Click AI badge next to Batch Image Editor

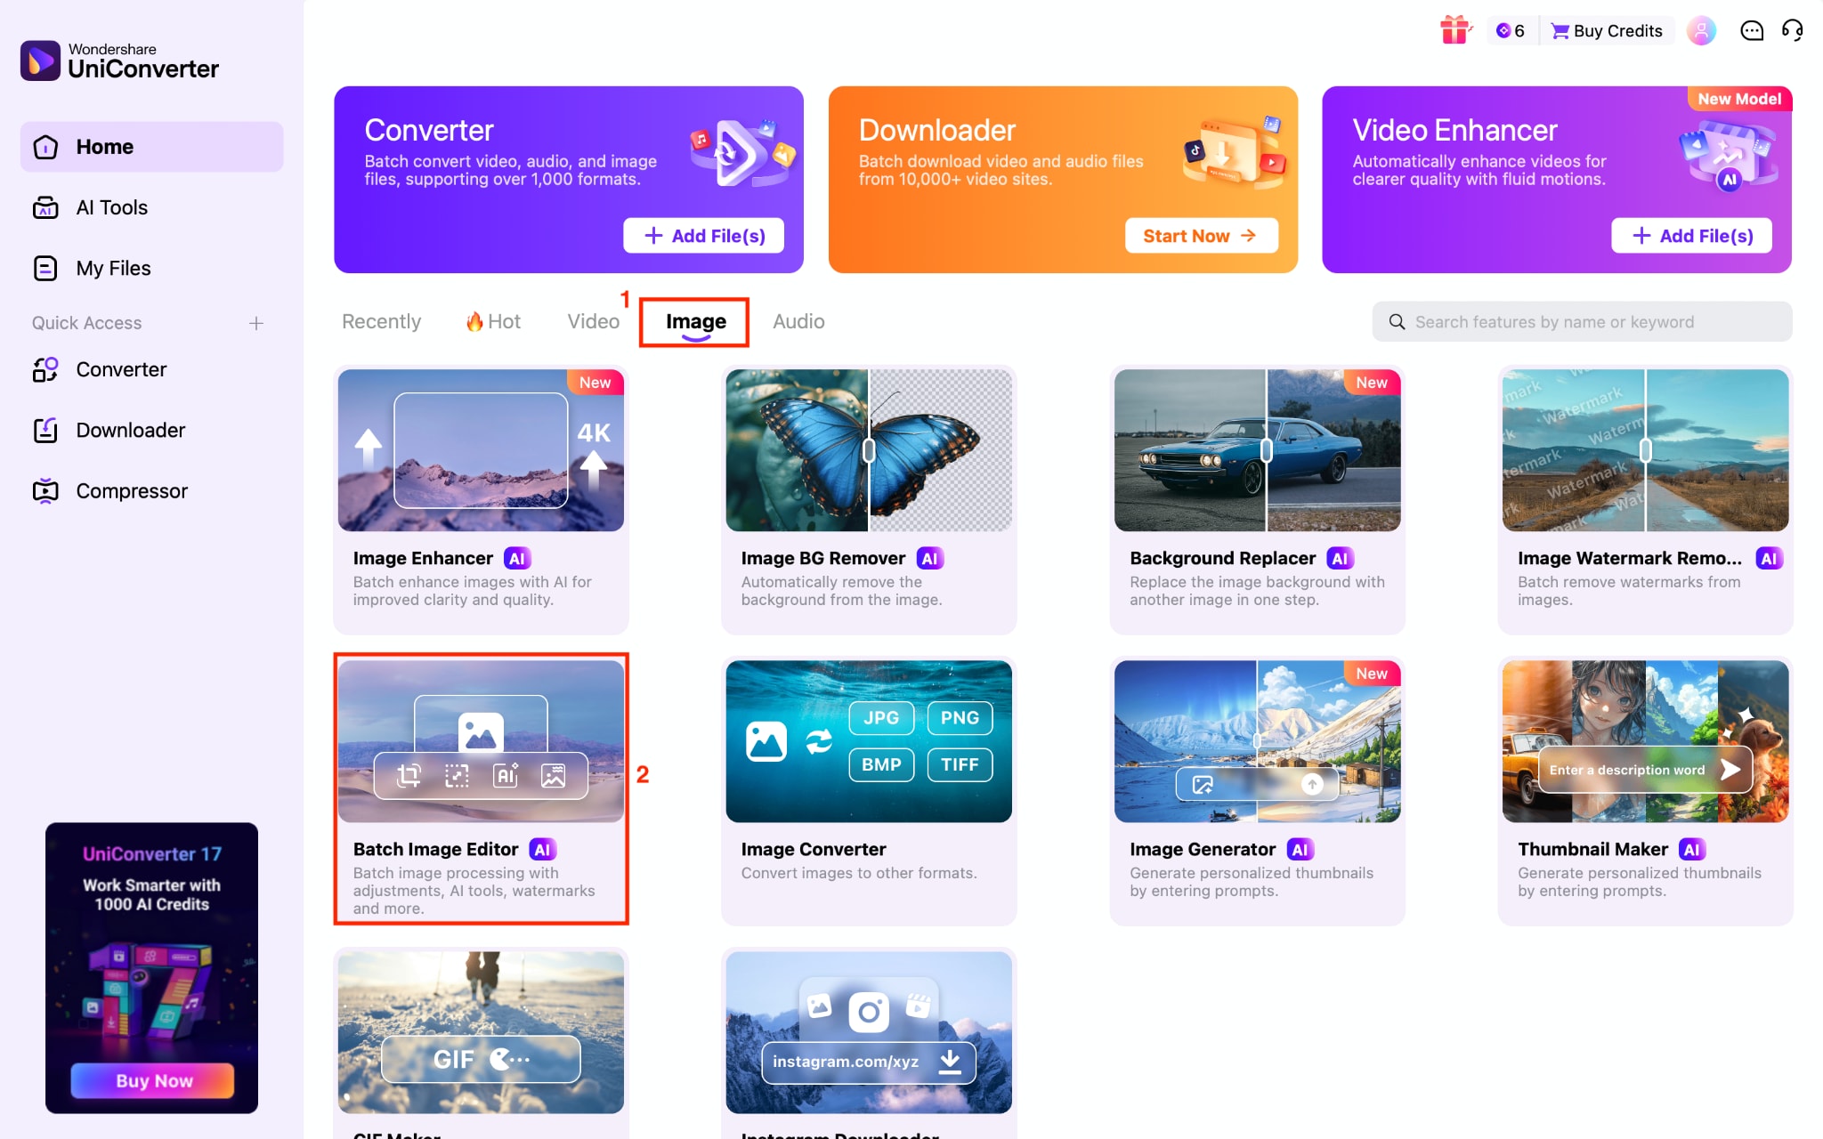click(542, 849)
